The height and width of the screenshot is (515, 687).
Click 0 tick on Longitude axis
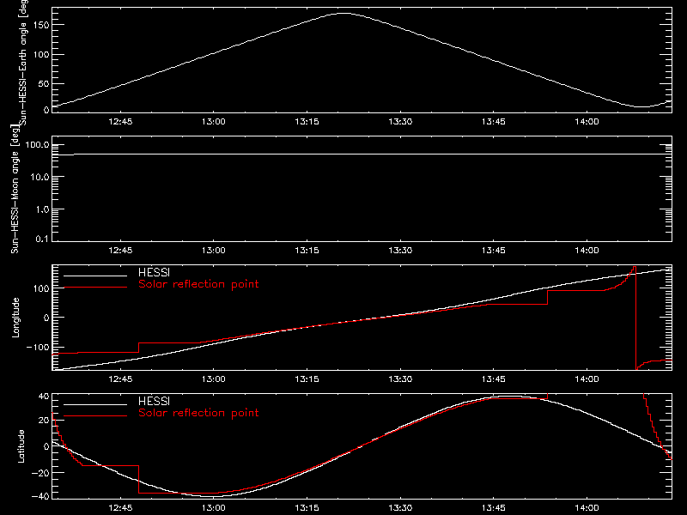[46, 318]
